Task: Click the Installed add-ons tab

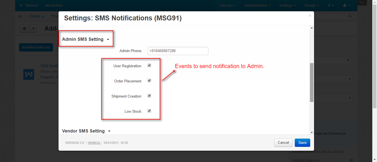Action: (36, 47)
